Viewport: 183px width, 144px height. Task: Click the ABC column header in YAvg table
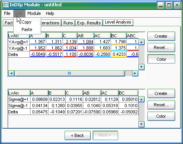click(x=133, y=36)
